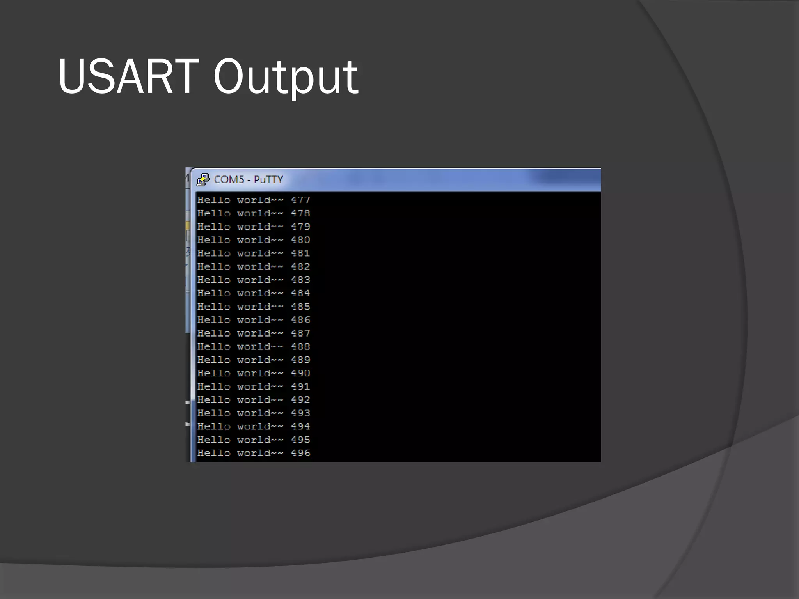The image size is (799, 599).
Task: Select the line 'Hello world~~ 484'
Action: (x=254, y=293)
